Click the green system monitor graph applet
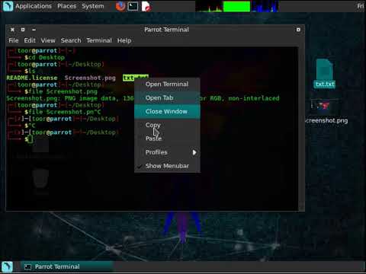The height and width of the screenshot is (274, 366). click(x=236, y=6)
